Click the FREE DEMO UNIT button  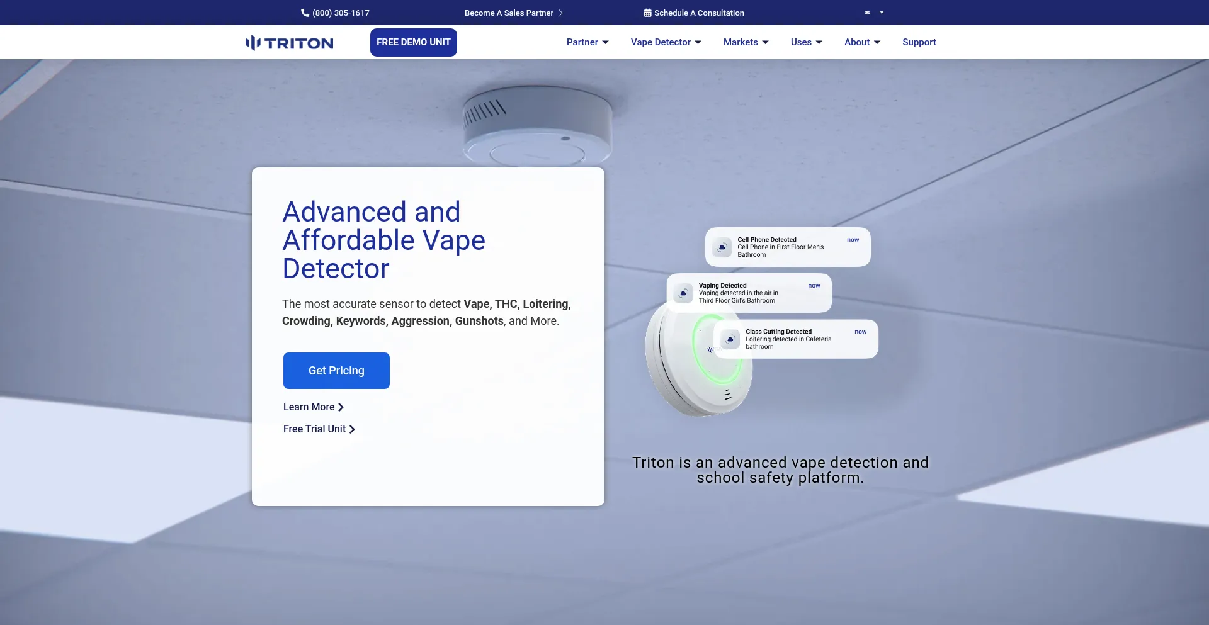click(x=414, y=42)
